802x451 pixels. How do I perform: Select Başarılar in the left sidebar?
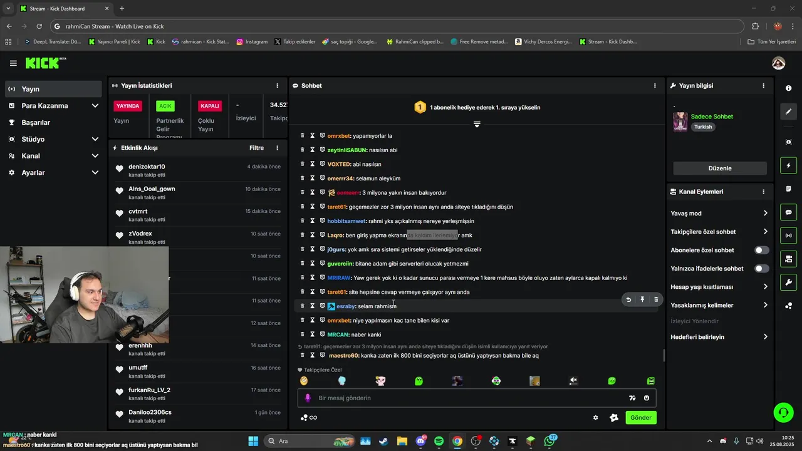click(x=53, y=123)
